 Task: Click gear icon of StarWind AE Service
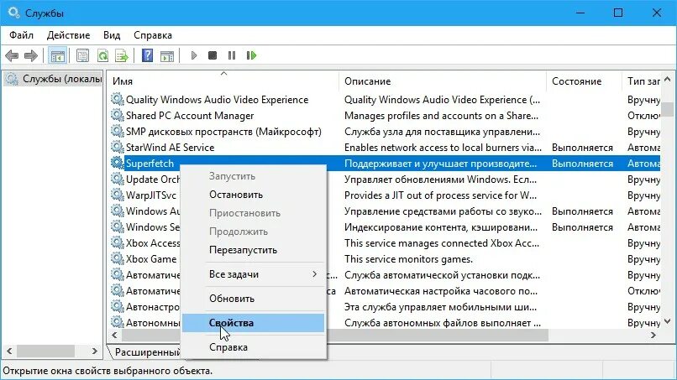[x=117, y=147]
